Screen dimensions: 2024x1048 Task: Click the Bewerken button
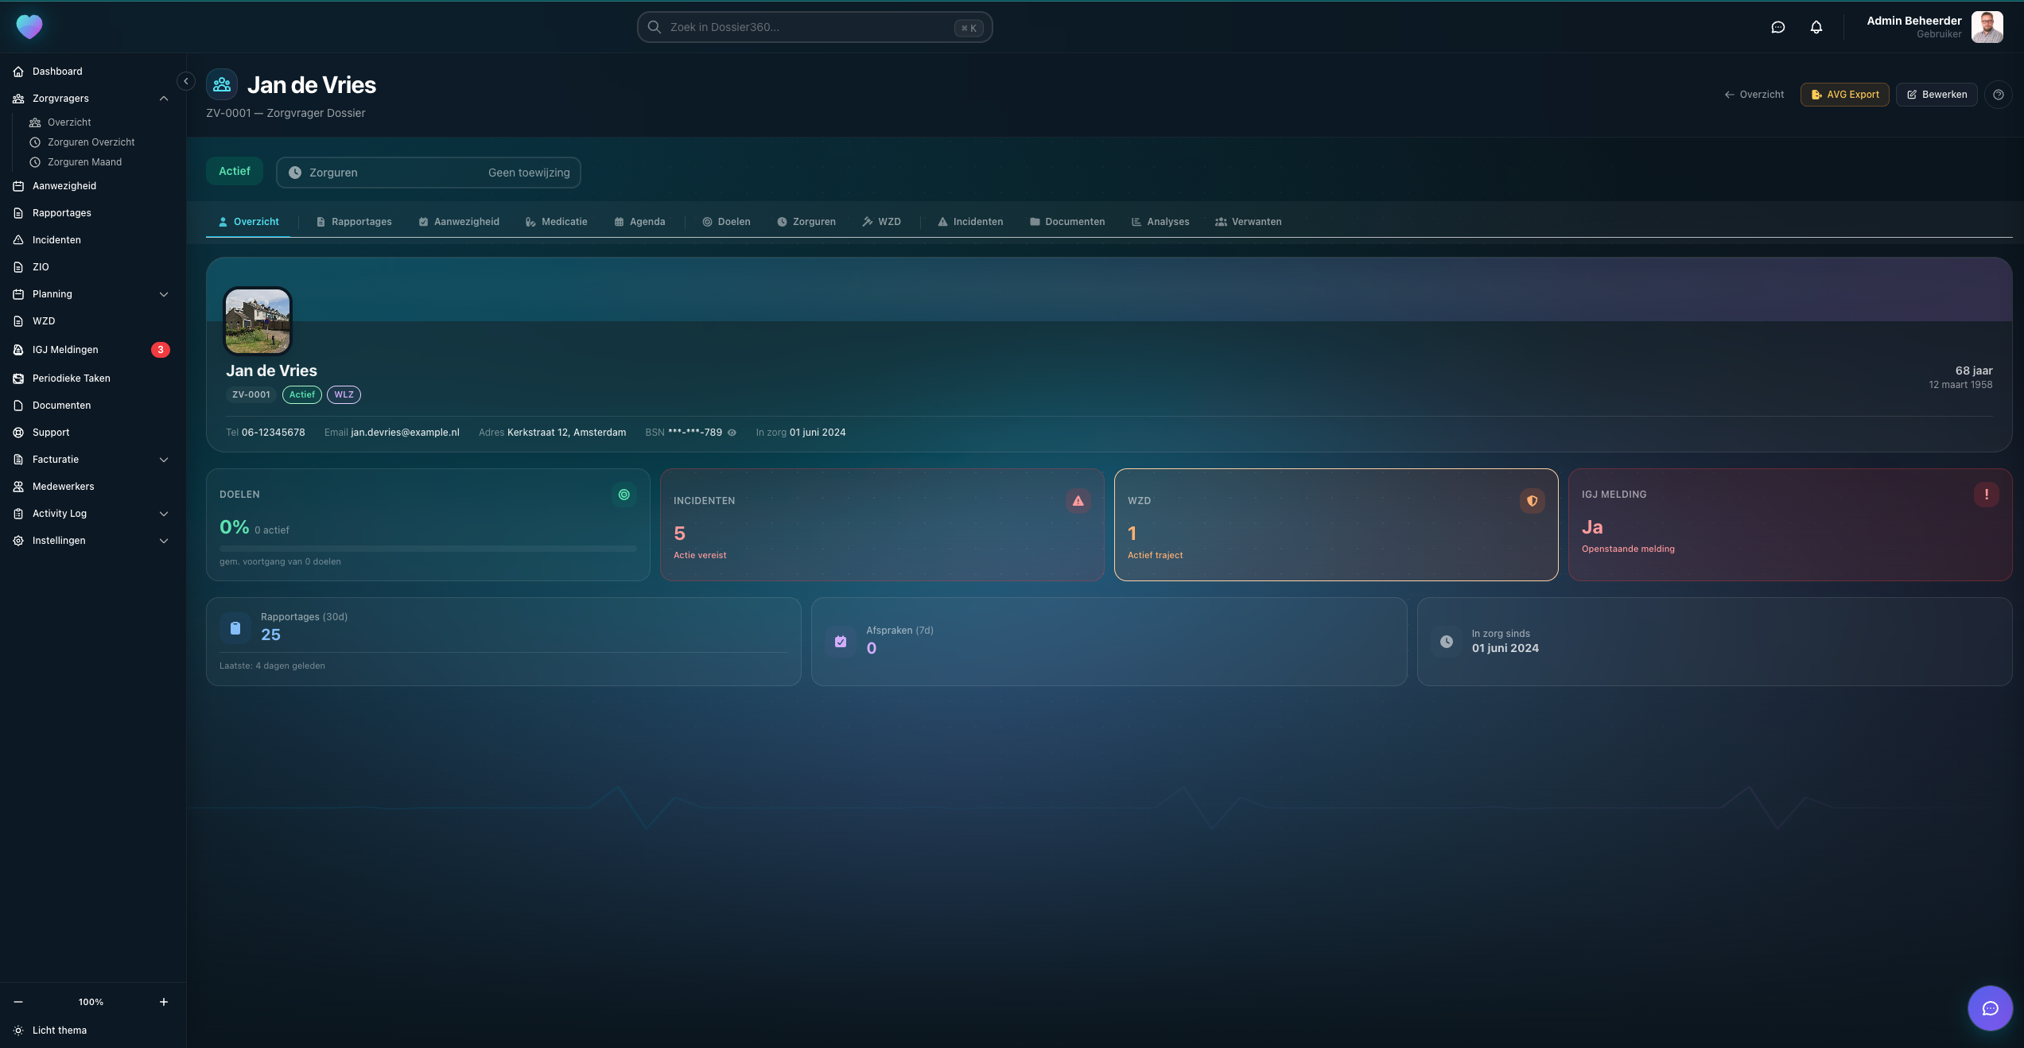pos(1936,95)
